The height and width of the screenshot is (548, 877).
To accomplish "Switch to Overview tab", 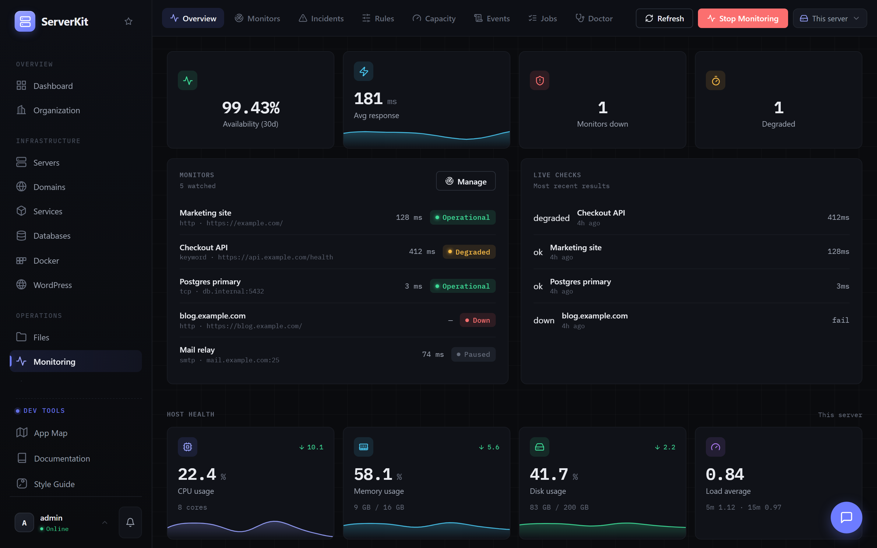I will pyautogui.click(x=193, y=18).
